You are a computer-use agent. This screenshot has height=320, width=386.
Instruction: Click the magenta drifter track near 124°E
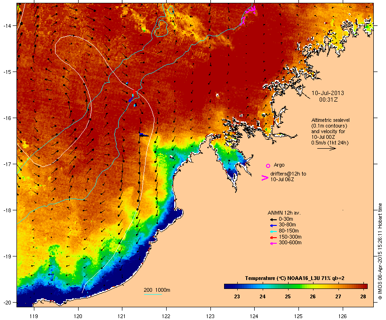click(x=248, y=15)
